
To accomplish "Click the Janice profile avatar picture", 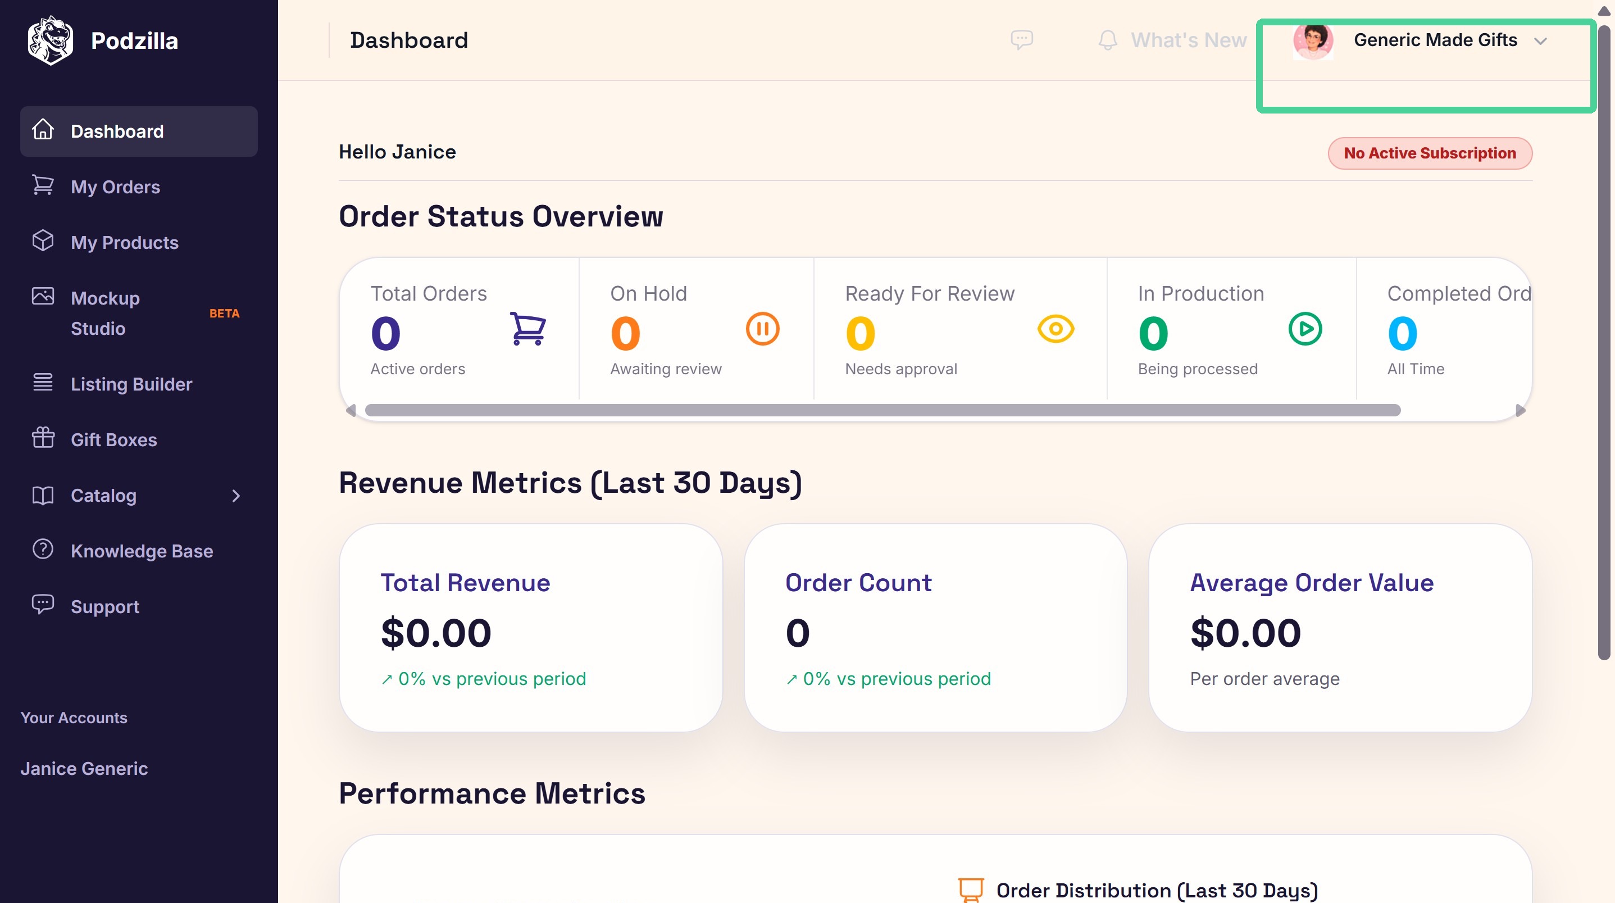I will point(1313,41).
